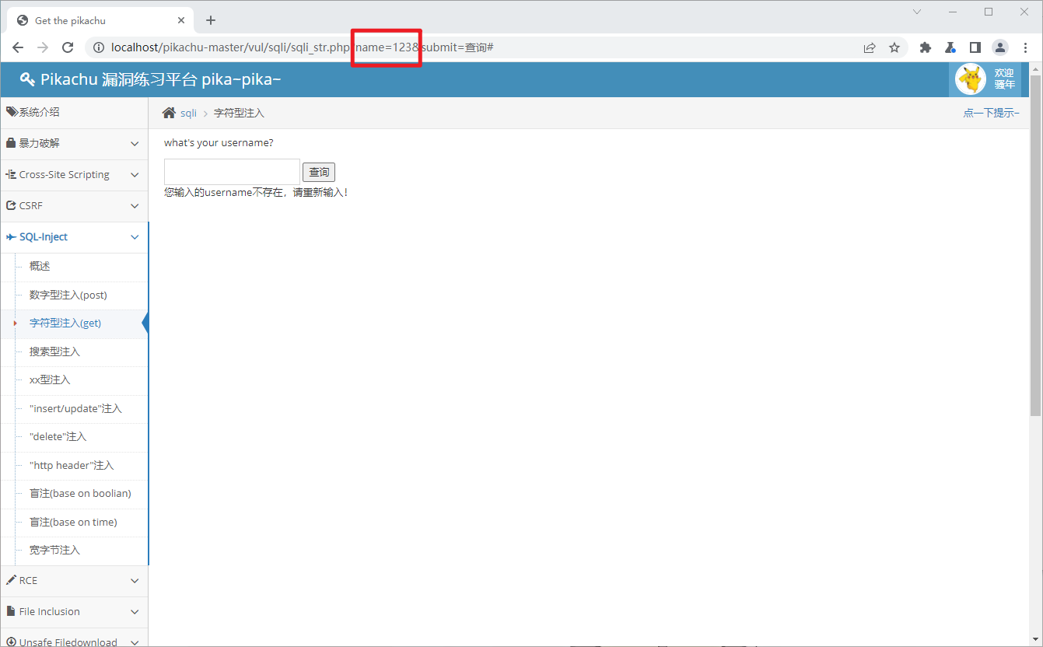1043x647 pixels.
Task: Click the Pikachu avatar image
Action: coord(970,79)
